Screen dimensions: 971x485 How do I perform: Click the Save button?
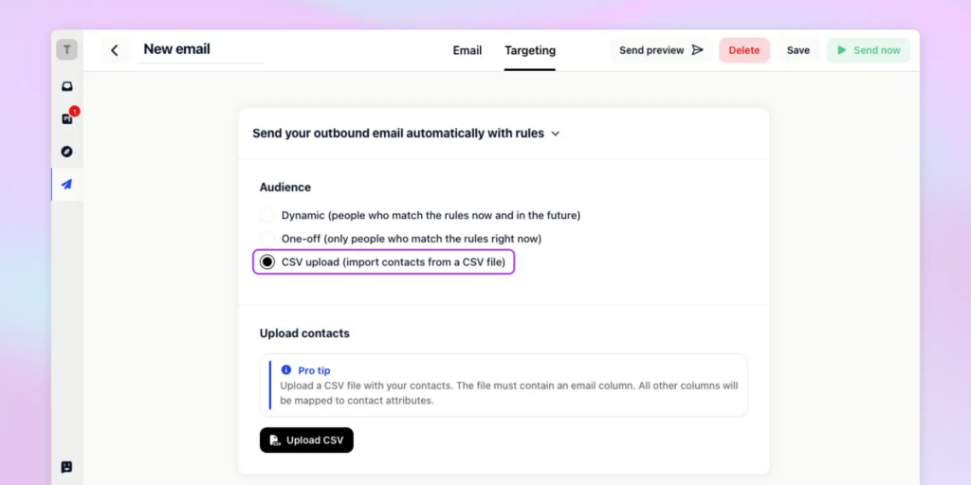point(798,50)
